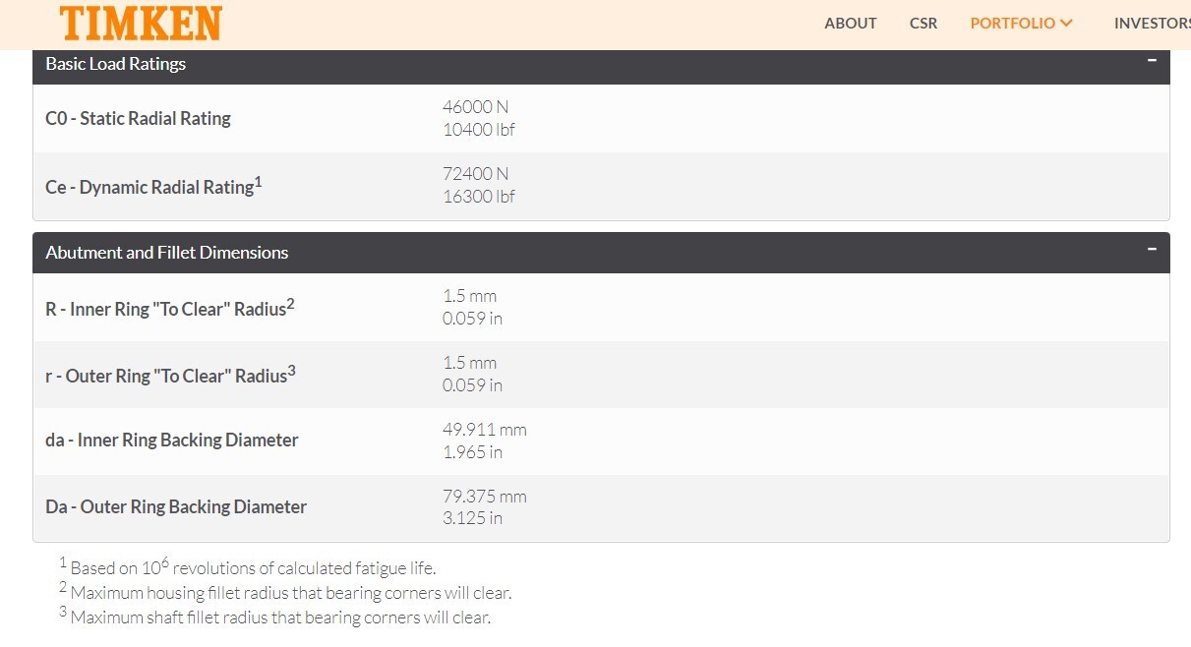
Task: Collapse Abutment and Fillet Dimensions section
Action: [1151, 250]
